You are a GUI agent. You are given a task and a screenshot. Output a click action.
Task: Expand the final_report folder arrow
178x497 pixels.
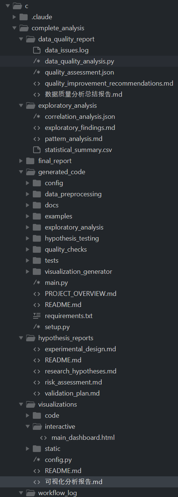21,161
